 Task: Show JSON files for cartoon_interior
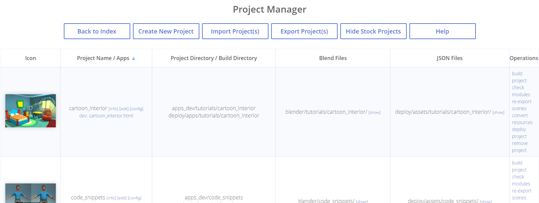(498, 112)
